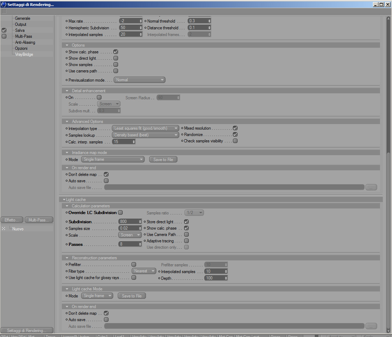This screenshot has height=337, width=392.
Task: Click the Cinema 4D icon in the title bar
Action: click(4, 4)
